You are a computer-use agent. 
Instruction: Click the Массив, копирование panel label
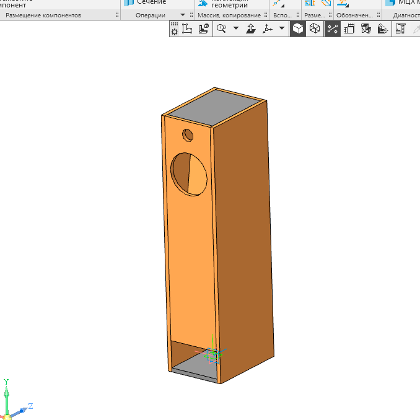coord(229,15)
